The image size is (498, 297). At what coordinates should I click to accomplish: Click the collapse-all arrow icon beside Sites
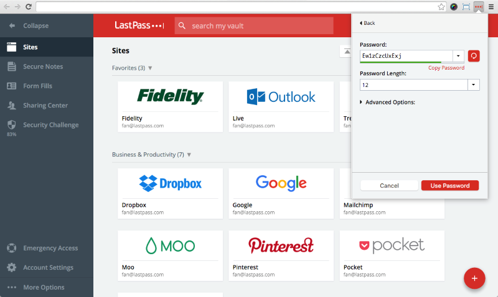(347, 52)
